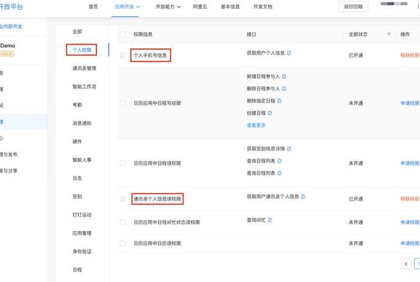Select the 身份验证 category

(82, 251)
